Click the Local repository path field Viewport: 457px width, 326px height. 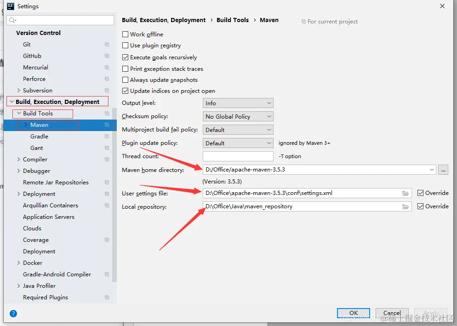pos(307,206)
